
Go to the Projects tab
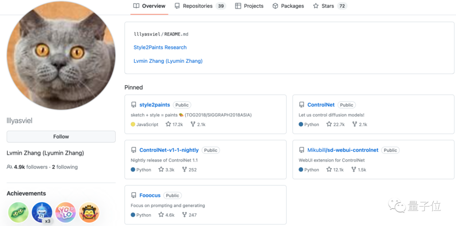(249, 6)
